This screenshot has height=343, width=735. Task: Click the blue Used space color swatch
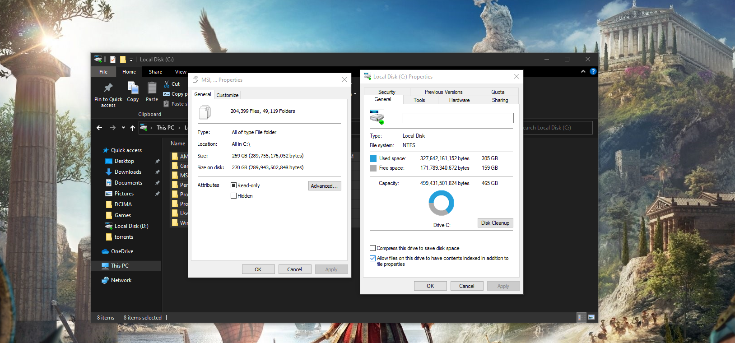point(373,158)
